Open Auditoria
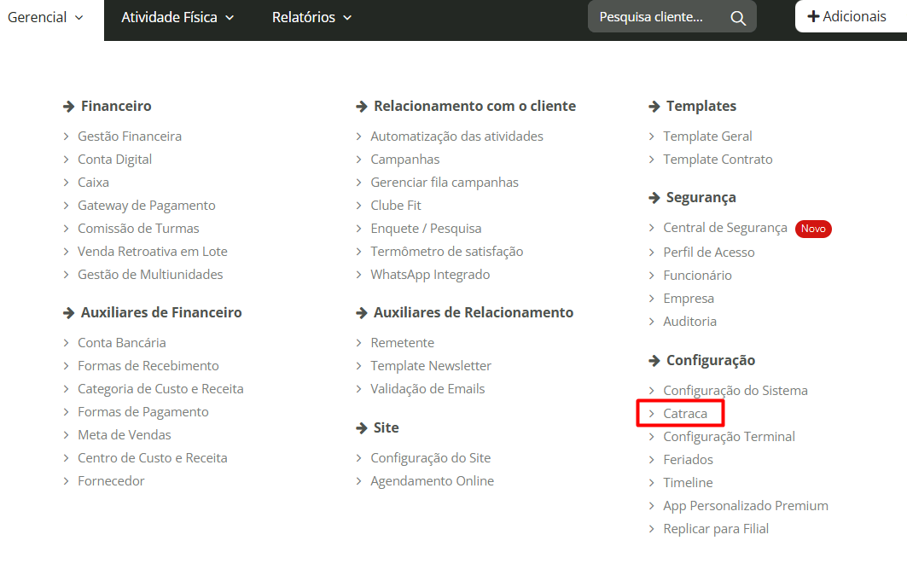 (689, 322)
